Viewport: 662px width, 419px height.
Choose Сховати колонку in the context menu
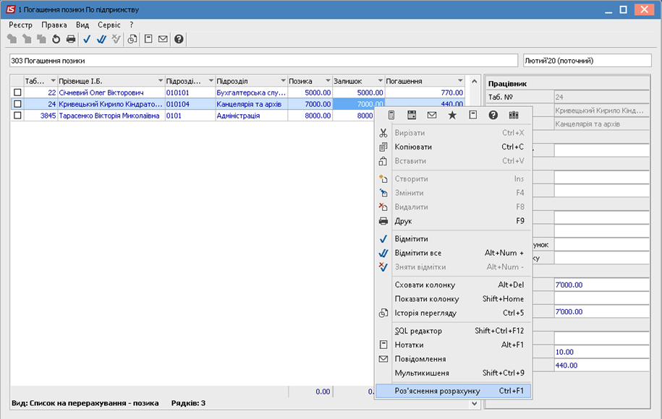(x=454, y=285)
